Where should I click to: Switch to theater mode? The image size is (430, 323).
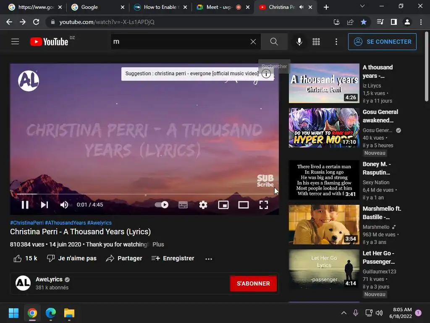(x=244, y=205)
